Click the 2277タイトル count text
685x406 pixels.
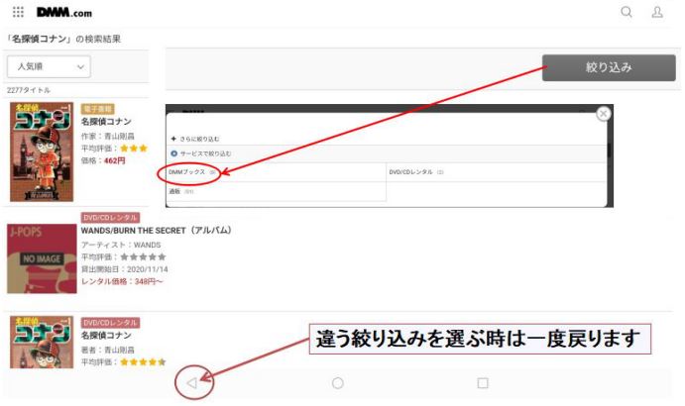[29, 90]
